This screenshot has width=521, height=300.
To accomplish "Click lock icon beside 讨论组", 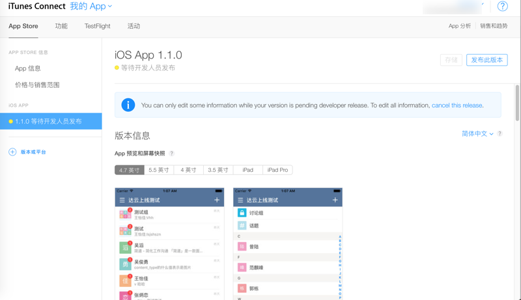I will click(242, 213).
